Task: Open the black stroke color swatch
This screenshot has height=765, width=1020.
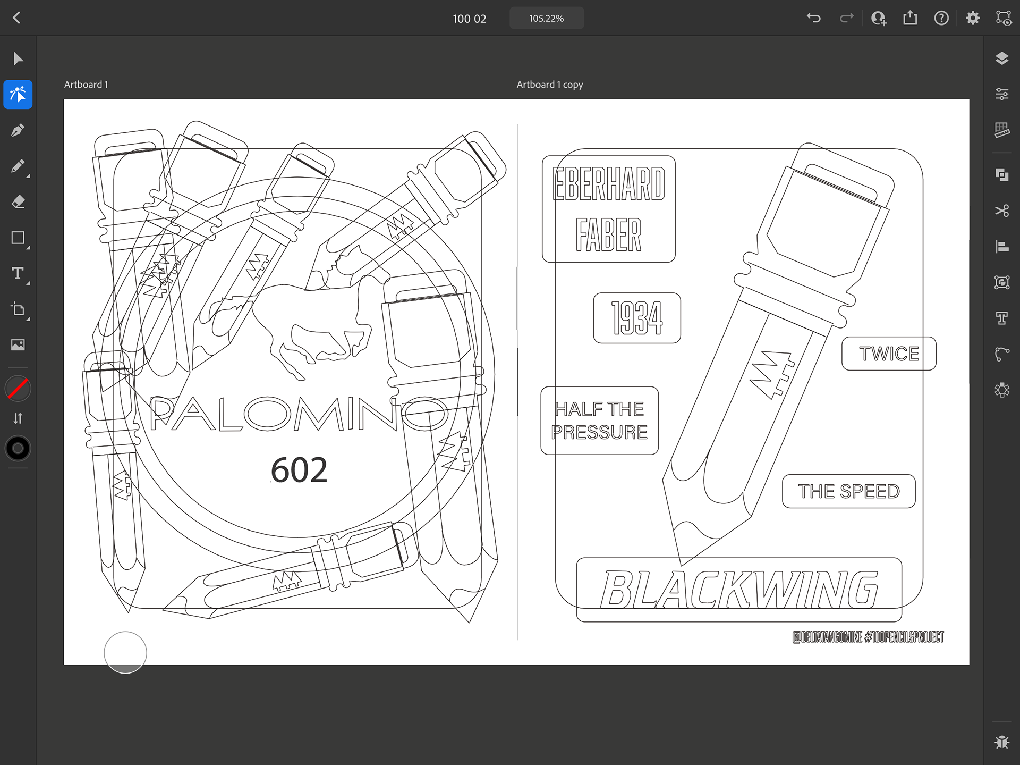Action: click(x=18, y=449)
